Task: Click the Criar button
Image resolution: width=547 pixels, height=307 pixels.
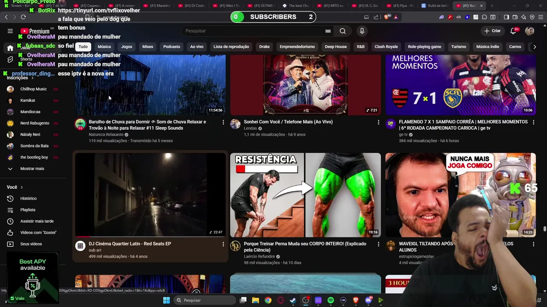Action: [x=492, y=31]
